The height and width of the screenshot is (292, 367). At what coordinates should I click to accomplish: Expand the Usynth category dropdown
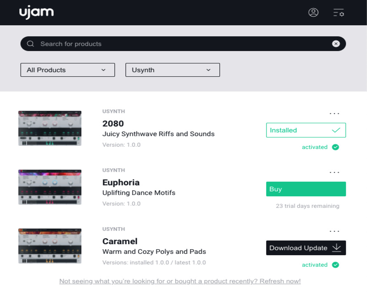(x=173, y=70)
